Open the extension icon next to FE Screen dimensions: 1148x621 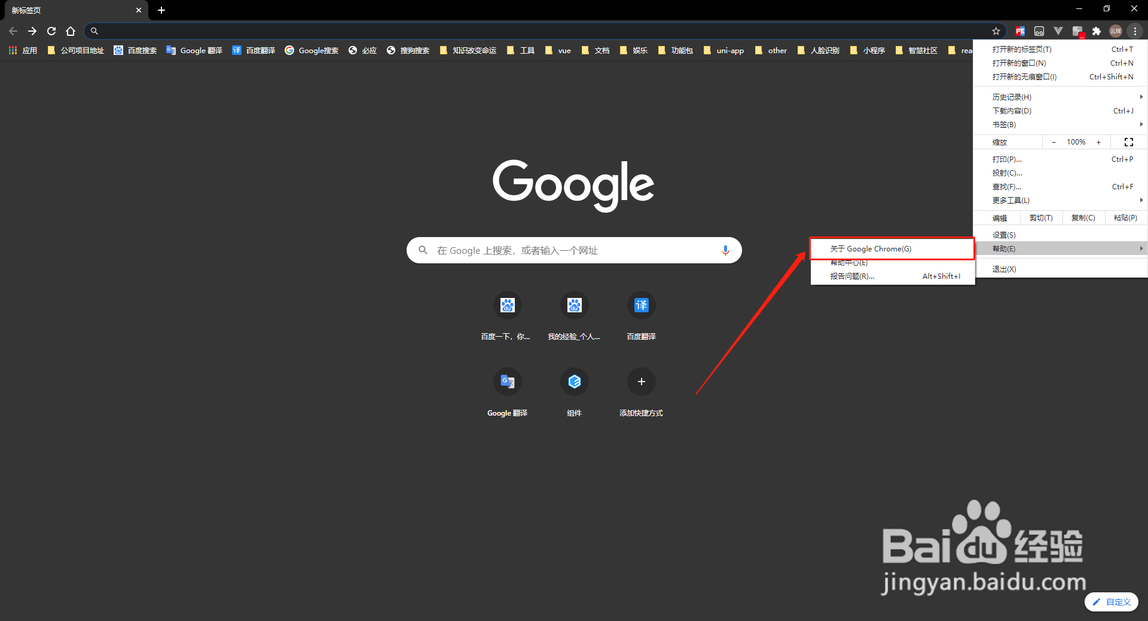(1039, 31)
